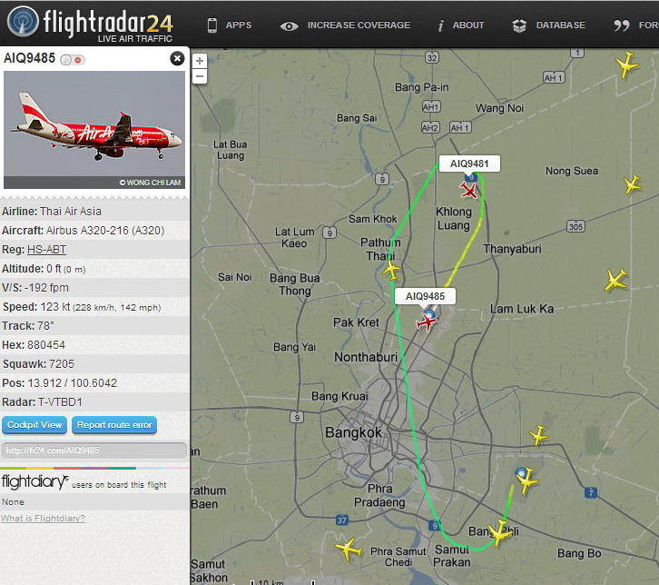659x585 pixels.
Task: Zoom in the map with plus button
Action: [x=200, y=61]
